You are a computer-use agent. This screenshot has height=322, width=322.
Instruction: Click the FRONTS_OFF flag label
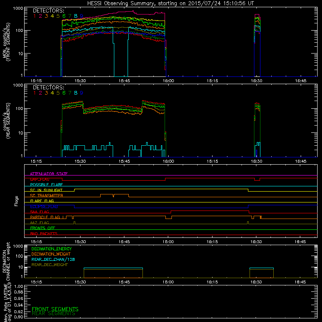click(x=43, y=228)
